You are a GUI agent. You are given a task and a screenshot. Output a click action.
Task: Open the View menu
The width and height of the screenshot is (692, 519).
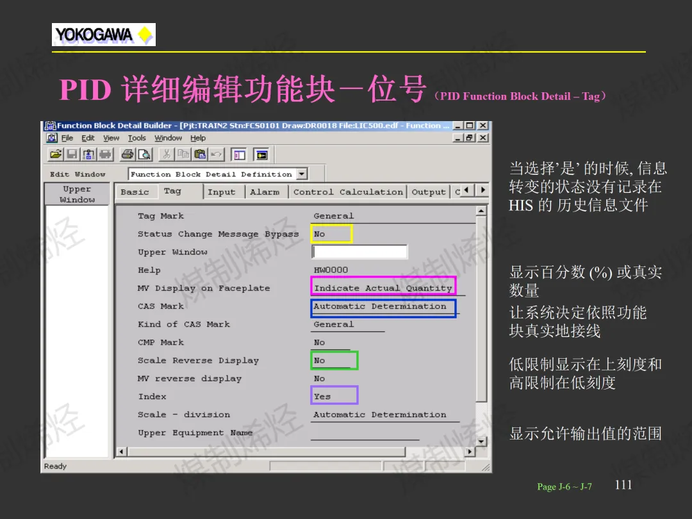[111, 138]
